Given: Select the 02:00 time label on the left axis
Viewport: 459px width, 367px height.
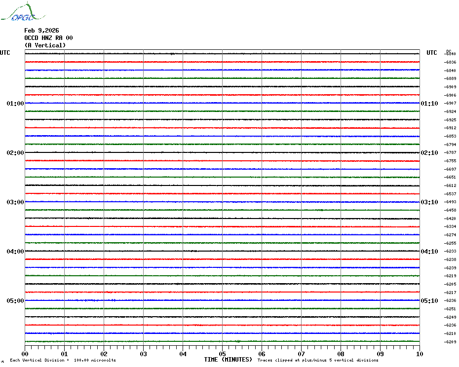Looking at the screenshot, I should (x=15, y=153).
